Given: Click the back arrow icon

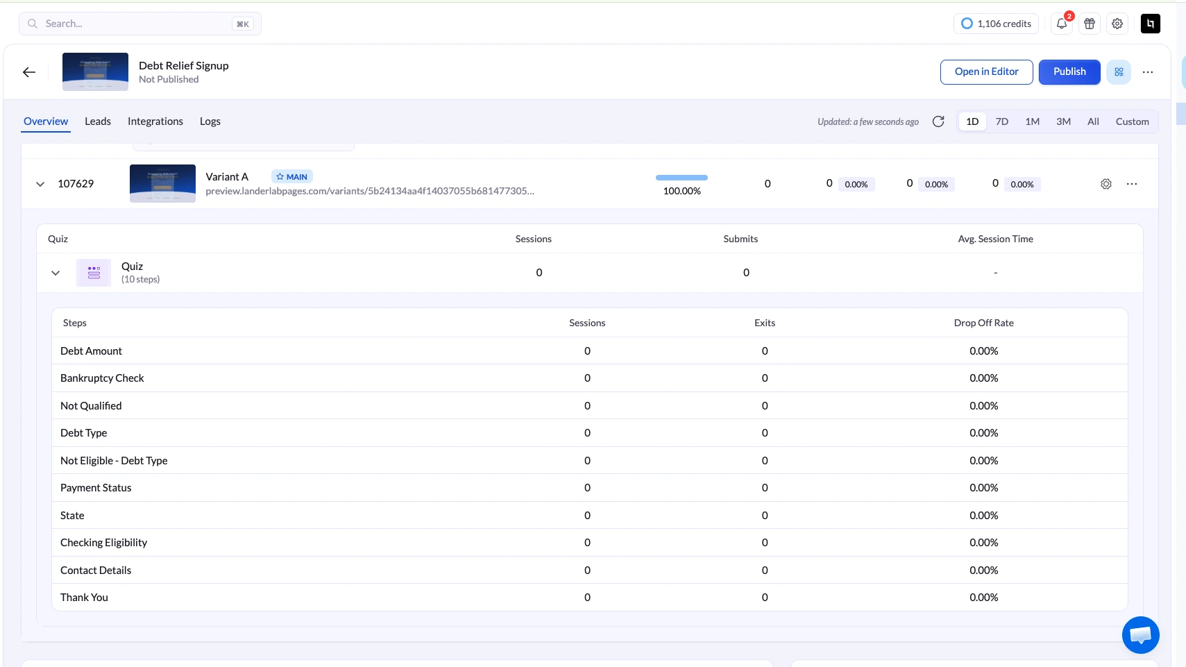Looking at the screenshot, I should [29, 72].
